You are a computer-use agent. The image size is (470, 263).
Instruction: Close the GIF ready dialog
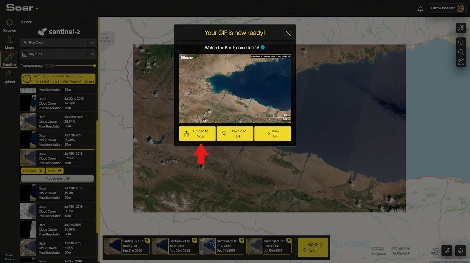288,33
